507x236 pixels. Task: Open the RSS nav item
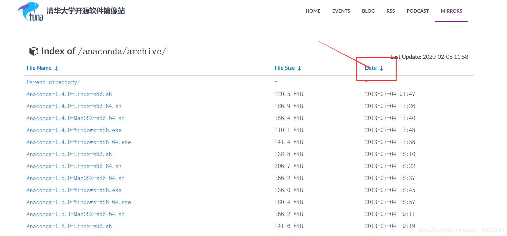pyautogui.click(x=391, y=11)
